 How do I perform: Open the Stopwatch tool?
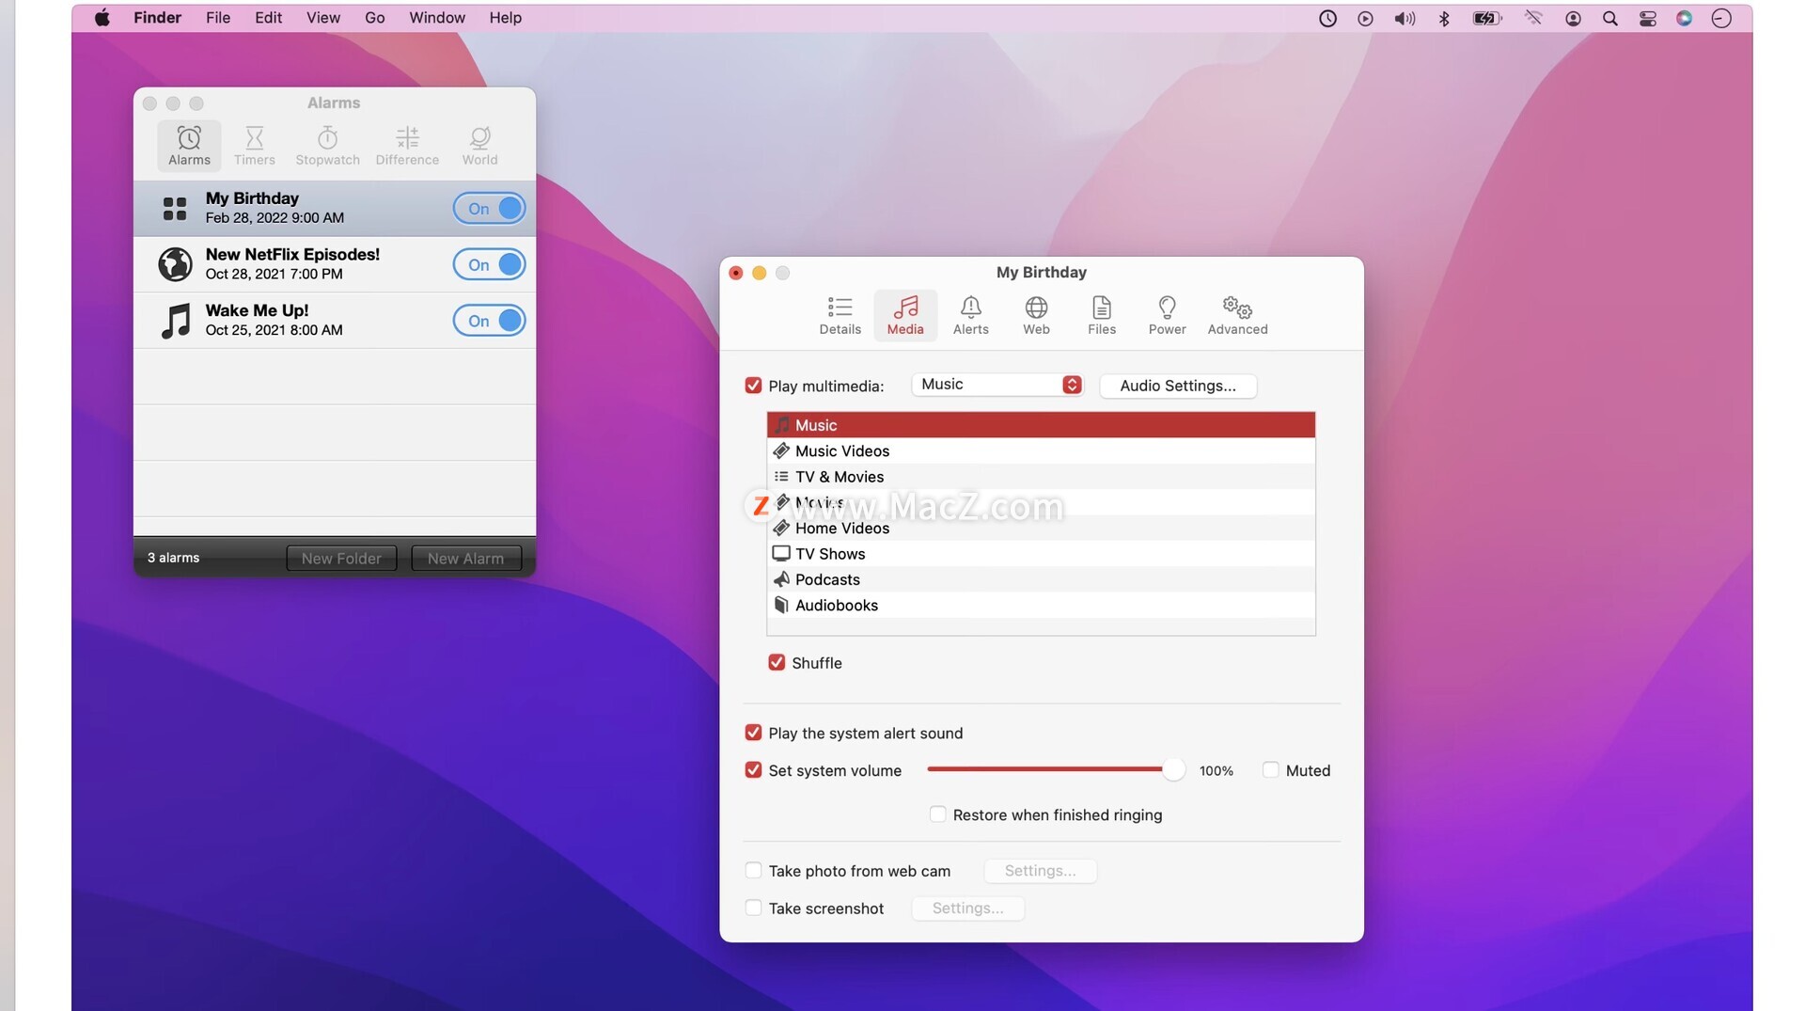pos(327,146)
